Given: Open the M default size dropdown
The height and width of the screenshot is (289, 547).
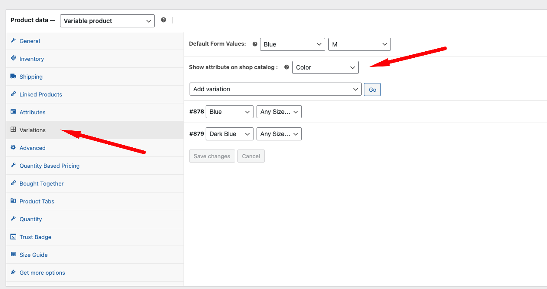Looking at the screenshot, I should pos(359,44).
